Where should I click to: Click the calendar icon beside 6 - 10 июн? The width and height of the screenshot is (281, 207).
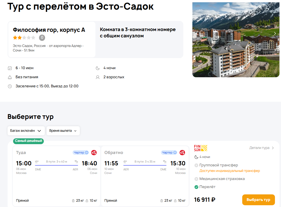click(10, 68)
